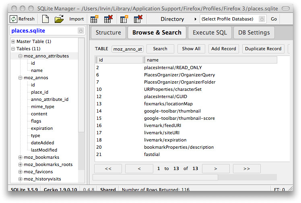Go to last page with >> button
This screenshot has height=203, width=301.
[x=247, y=169]
